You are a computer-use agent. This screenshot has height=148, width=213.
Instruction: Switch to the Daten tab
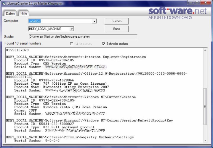coord(10,13)
